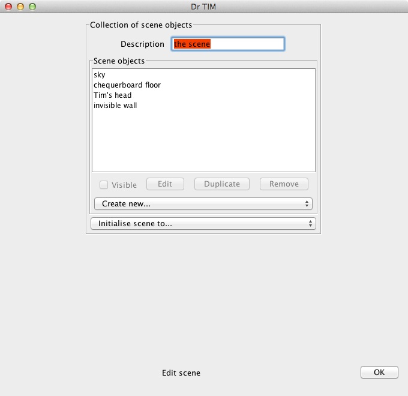408x396 pixels.
Task: Close the Dr TIM window
Action: point(8,7)
